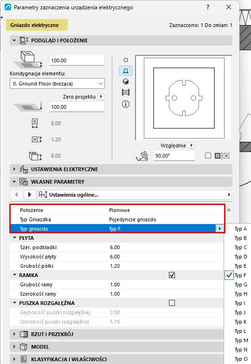Click Grubość ramy value 1.00
Screen dimensions: 251x364
(115, 285)
